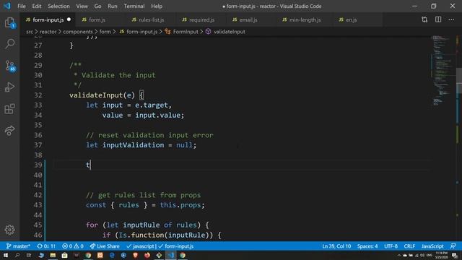The image size is (462, 260).
Task: Open the Run menu
Action: [x=113, y=6]
